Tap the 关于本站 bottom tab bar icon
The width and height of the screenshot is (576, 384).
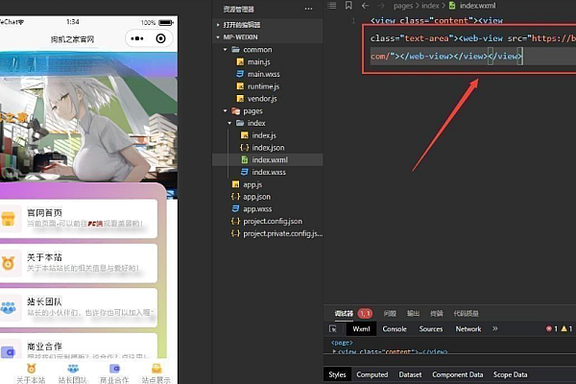pos(32,373)
